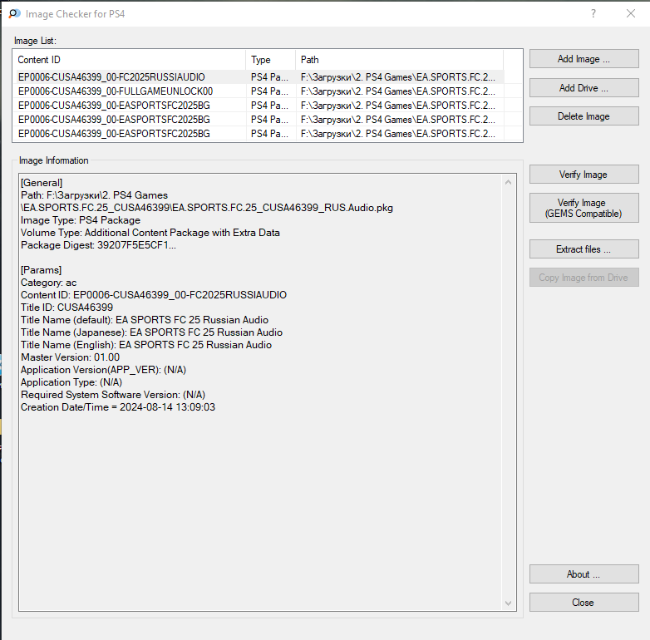Click the Application Type: (N/A) line
650x640 pixels.
tap(71, 382)
